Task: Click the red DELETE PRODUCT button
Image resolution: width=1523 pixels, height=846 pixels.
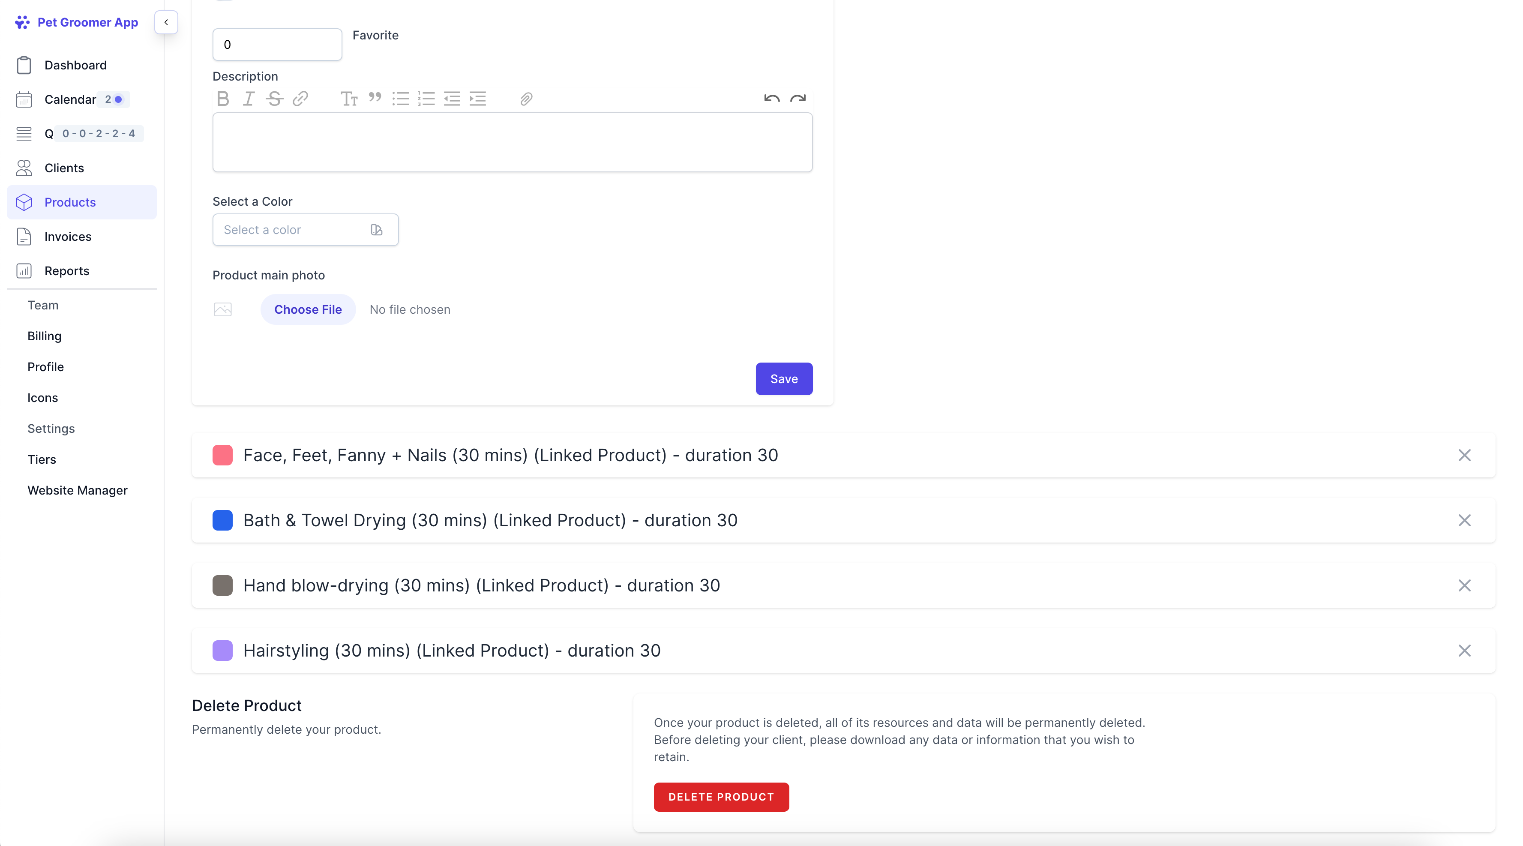Action: click(721, 797)
